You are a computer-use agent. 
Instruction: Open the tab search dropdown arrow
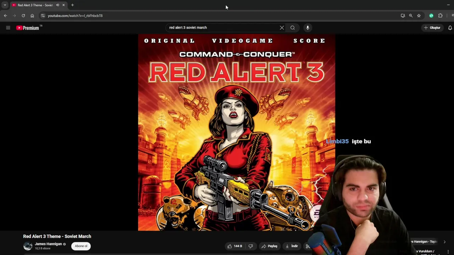[5, 5]
